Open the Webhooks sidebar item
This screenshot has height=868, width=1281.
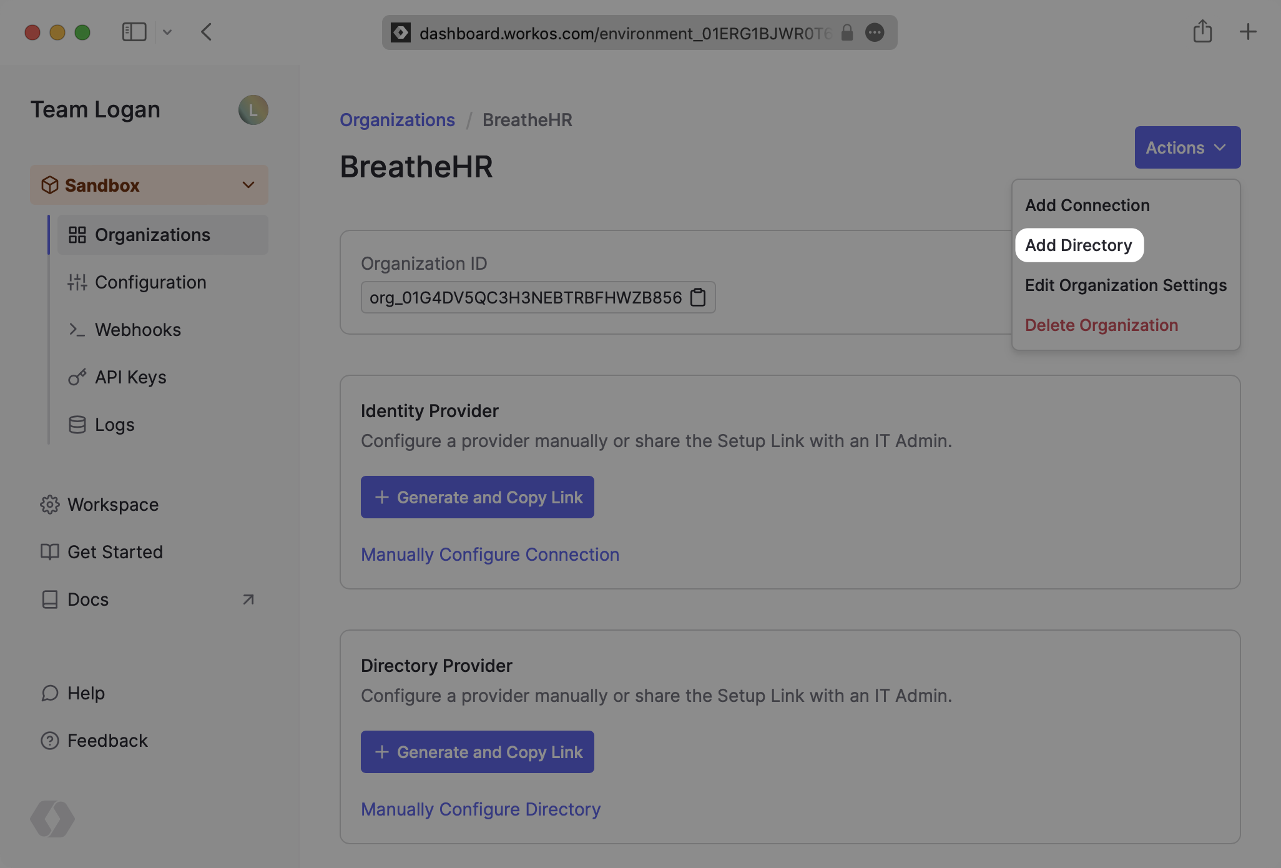click(x=138, y=330)
